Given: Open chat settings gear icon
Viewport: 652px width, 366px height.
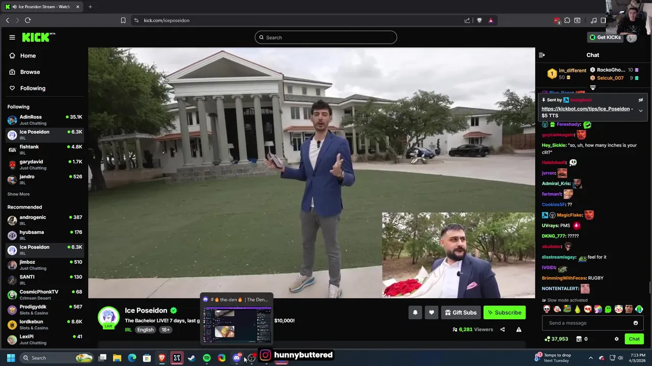Looking at the screenshot, I should tap(616, 339).
